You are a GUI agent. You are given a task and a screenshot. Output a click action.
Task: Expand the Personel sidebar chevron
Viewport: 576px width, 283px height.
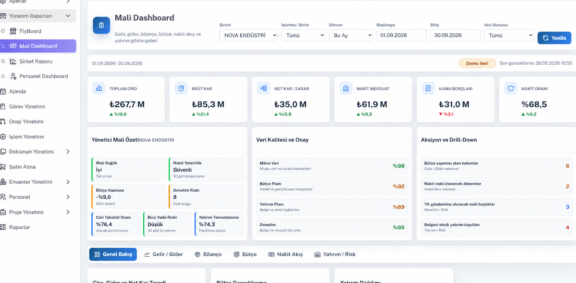pyautogui.click(x=68, y=197)
